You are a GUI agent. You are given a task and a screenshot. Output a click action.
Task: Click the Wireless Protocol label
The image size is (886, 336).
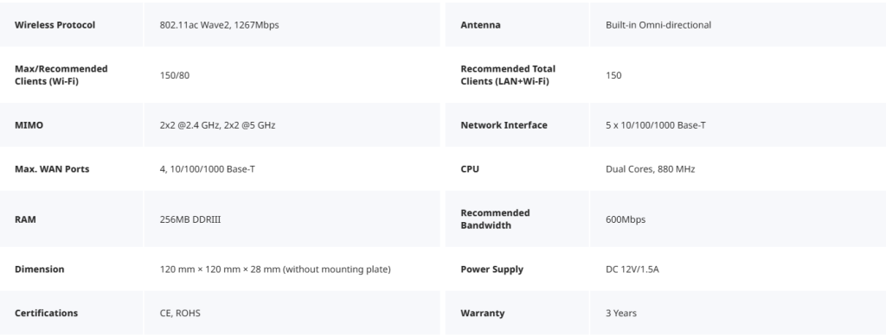(x=55, y=25)
